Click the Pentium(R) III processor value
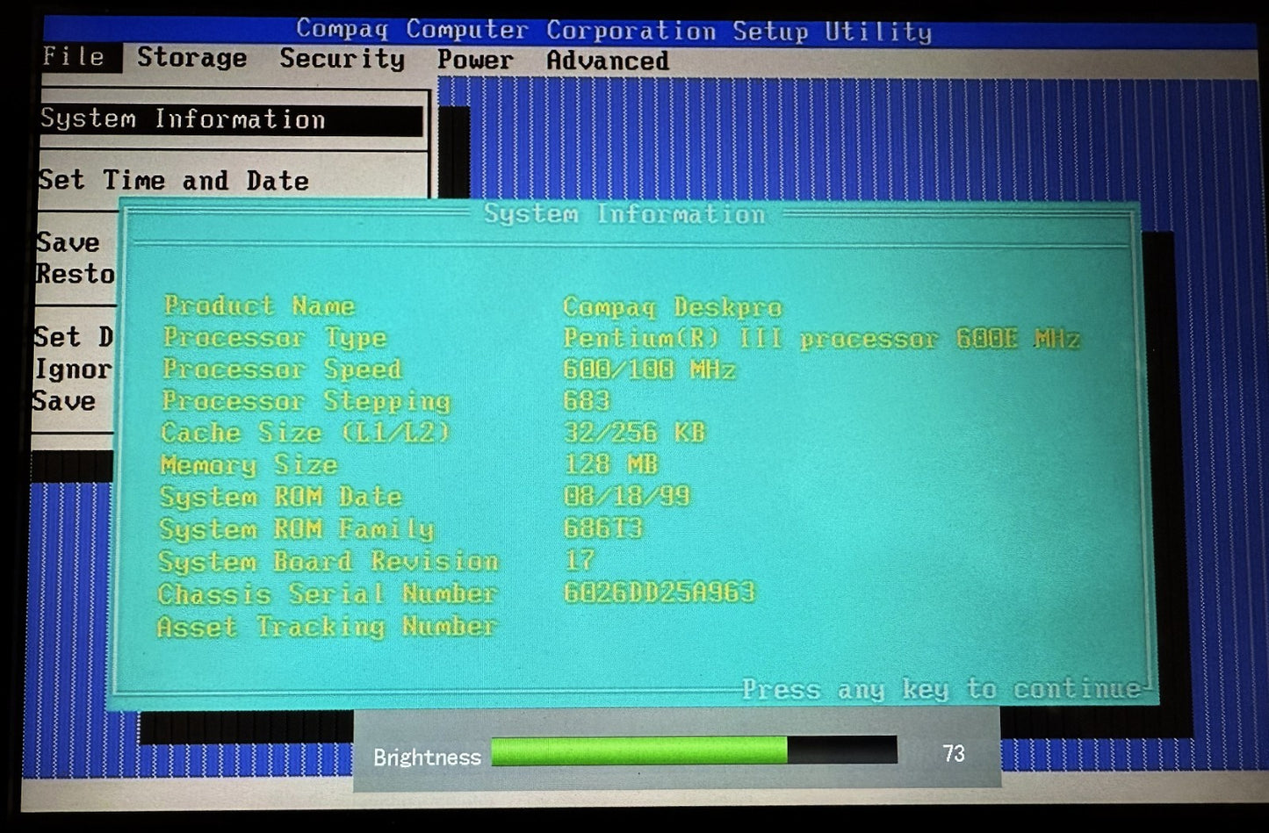 (x=821, y=339)
